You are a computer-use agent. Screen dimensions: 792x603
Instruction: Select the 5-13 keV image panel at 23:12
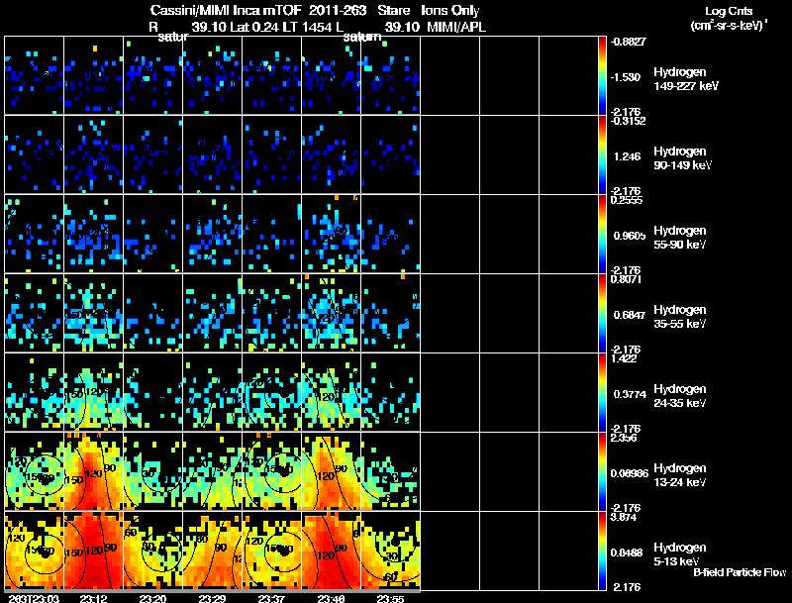point(93,550)
